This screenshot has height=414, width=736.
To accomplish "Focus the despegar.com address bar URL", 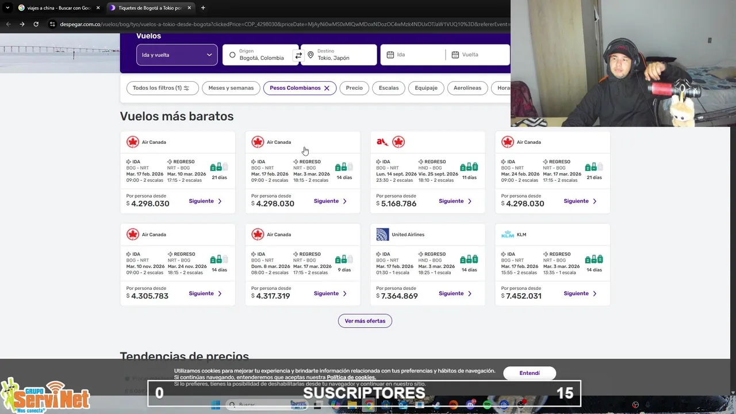I will 285,24.
